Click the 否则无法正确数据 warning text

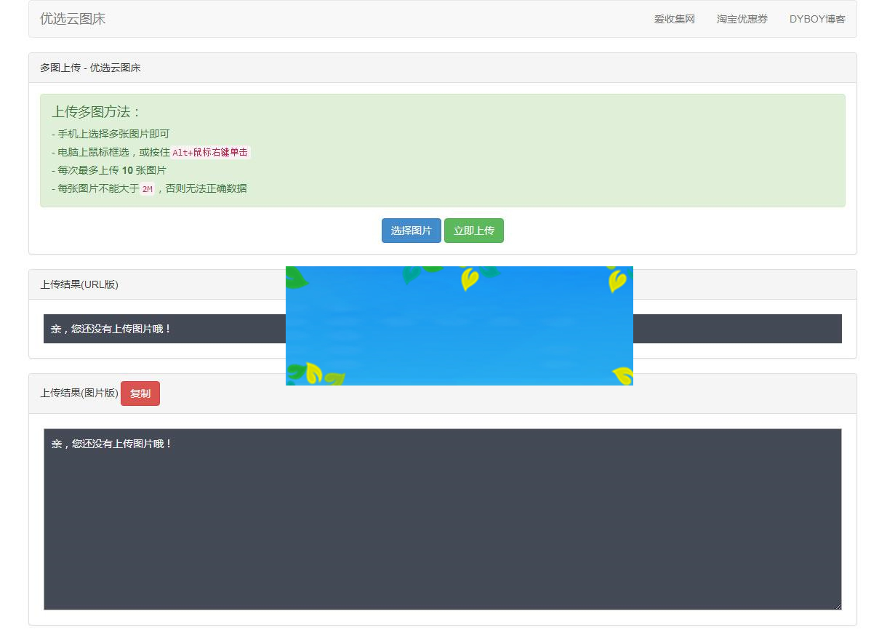(206, 188)
